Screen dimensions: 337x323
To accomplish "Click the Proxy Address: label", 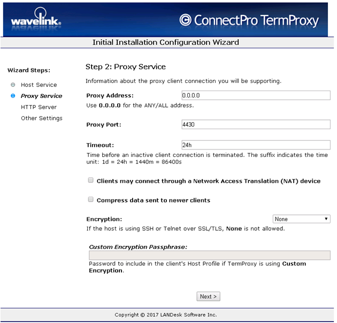I will click(110, 95).
